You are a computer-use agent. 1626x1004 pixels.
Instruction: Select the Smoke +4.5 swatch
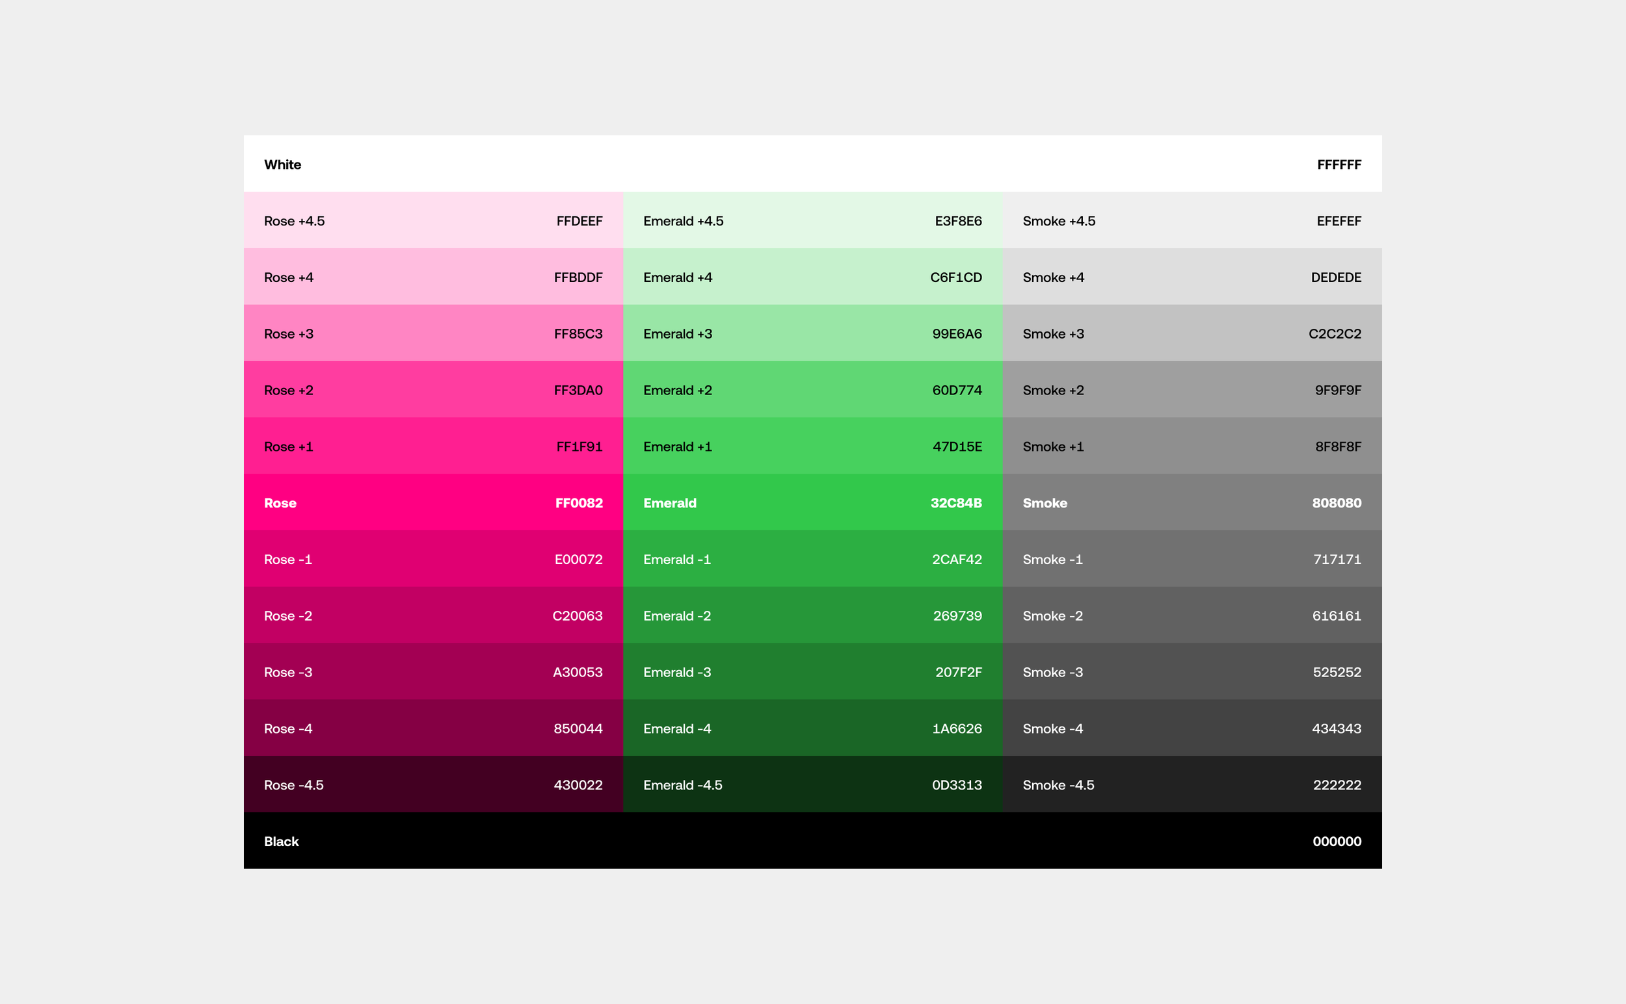1192,220
